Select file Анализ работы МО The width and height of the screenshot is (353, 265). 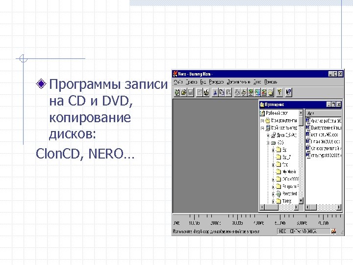(326, 121)
